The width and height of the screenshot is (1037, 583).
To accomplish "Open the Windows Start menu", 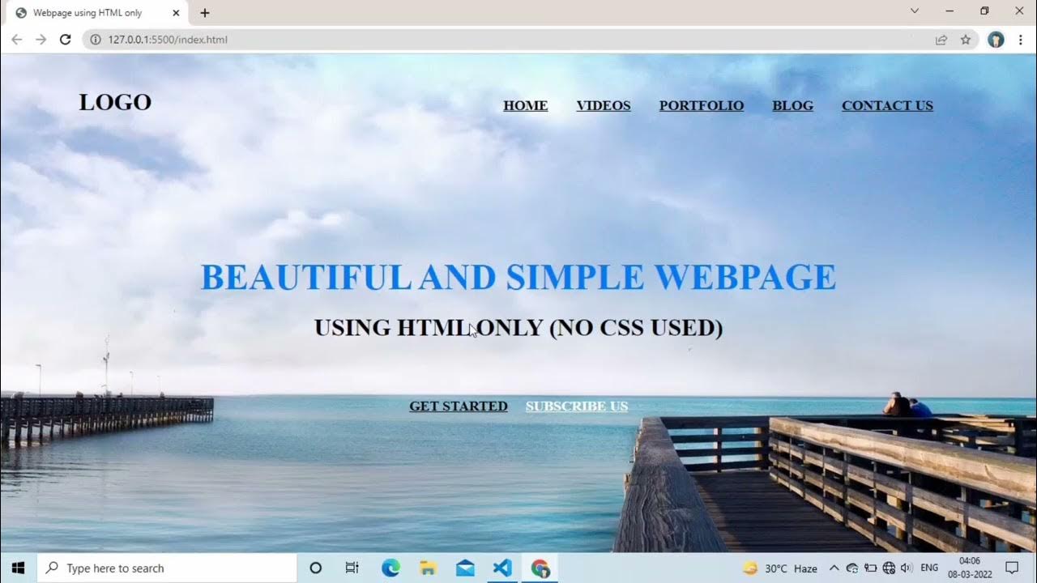I will pos(18,568).
